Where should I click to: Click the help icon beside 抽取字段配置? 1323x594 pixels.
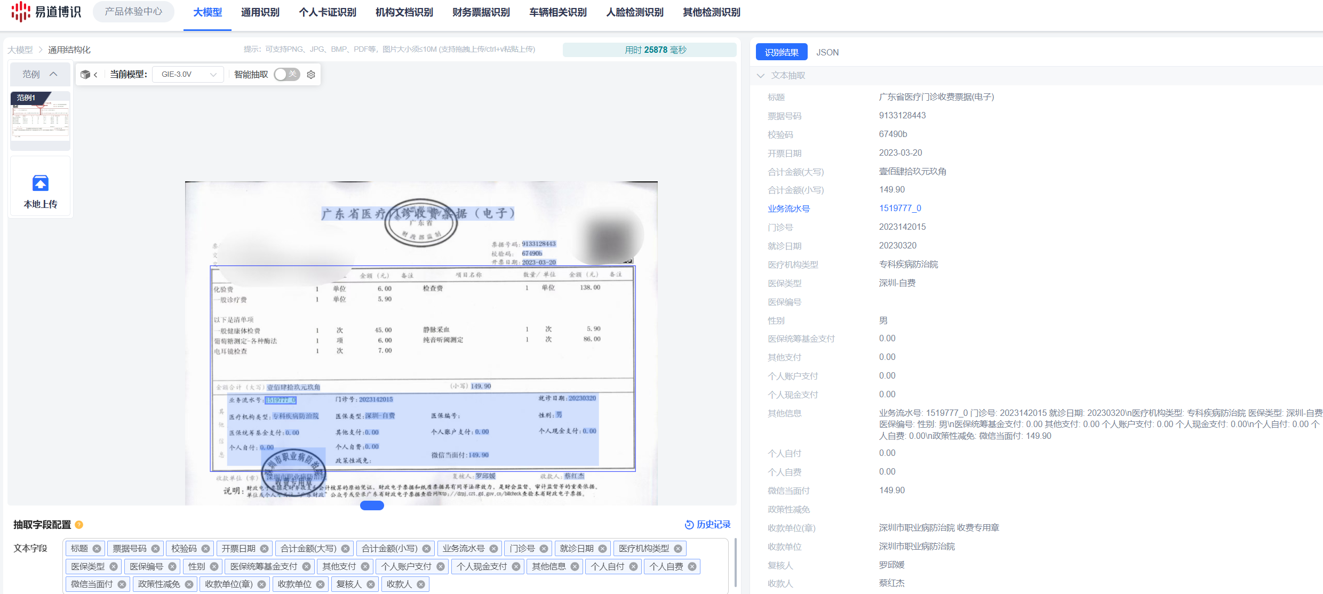click(x=79, y=525)
